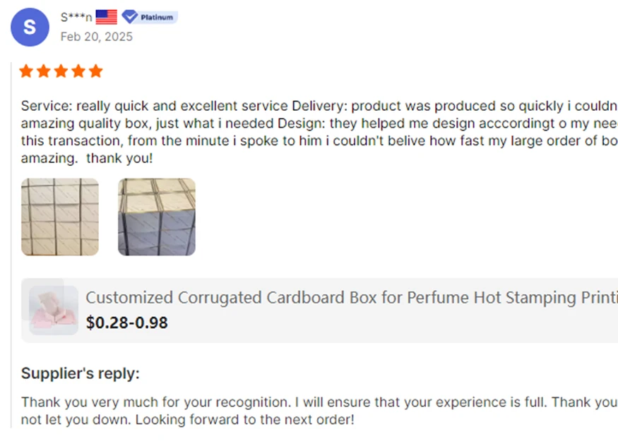
Task: Click the US flag icon
Action: 106,17
